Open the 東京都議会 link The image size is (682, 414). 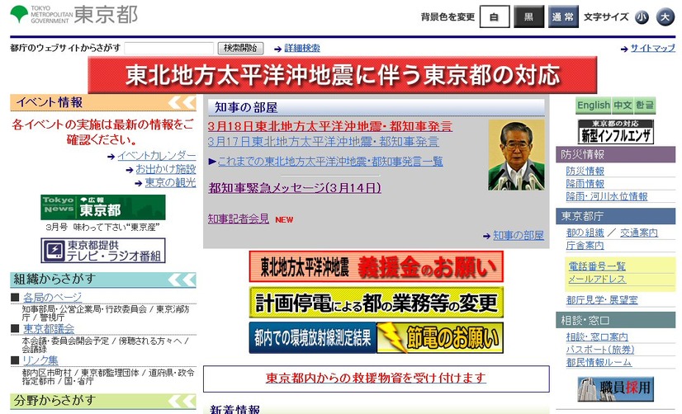pos(49,329)
